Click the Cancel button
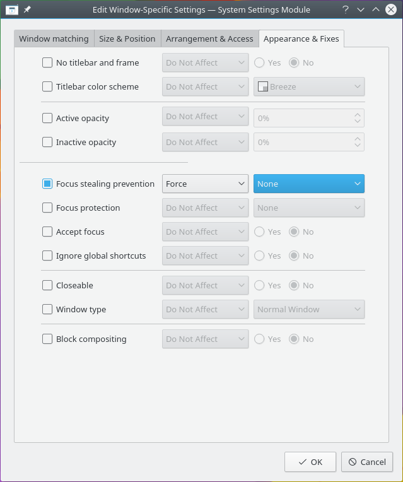Image resolution: width=403 pixels, height=482 pixels. click(x=367, y=462)
